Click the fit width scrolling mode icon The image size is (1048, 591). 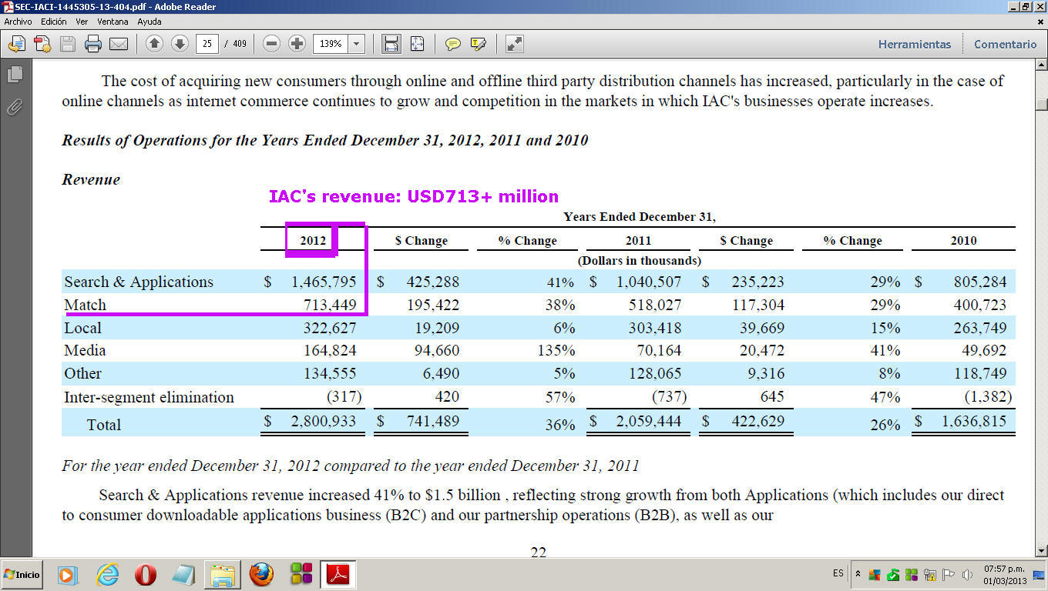pyautogui.click(x=391, y=44)
